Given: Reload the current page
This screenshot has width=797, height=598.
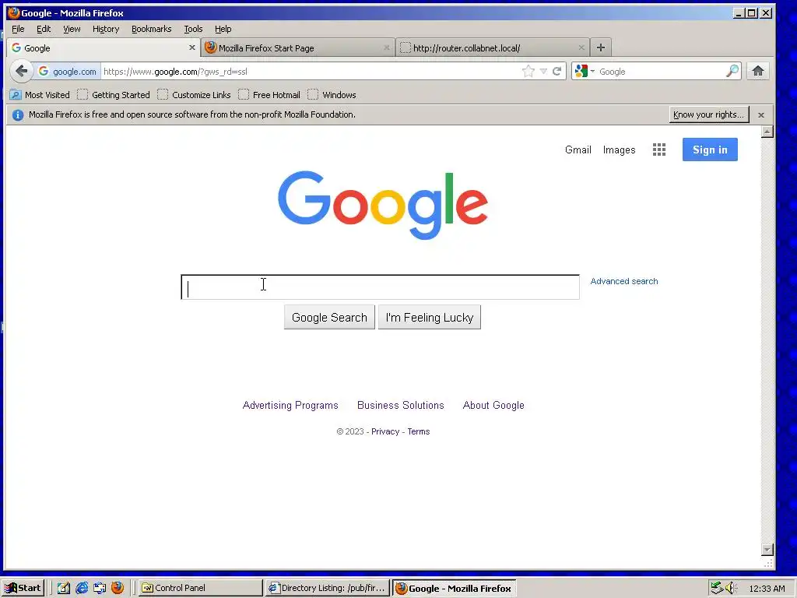Looking at the screenshot, I should 557,71.
